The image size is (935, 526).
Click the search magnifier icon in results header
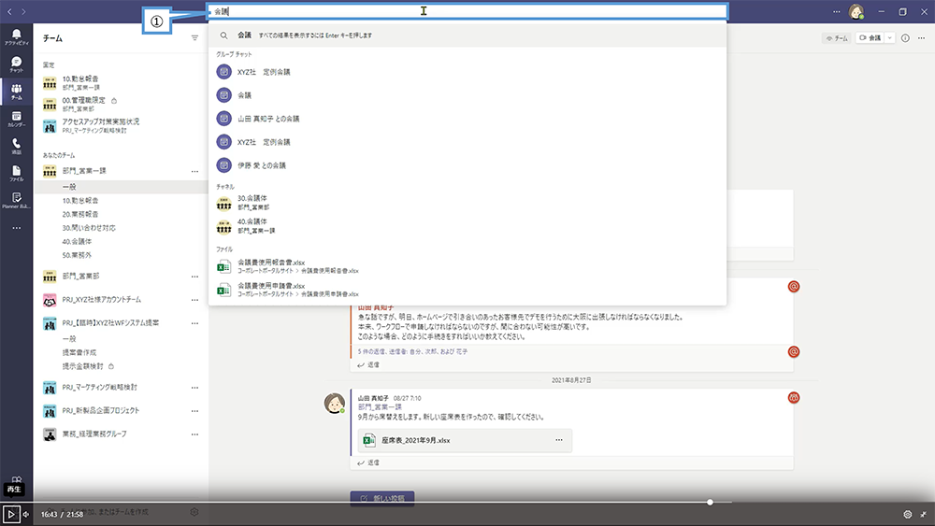[223, 36]
